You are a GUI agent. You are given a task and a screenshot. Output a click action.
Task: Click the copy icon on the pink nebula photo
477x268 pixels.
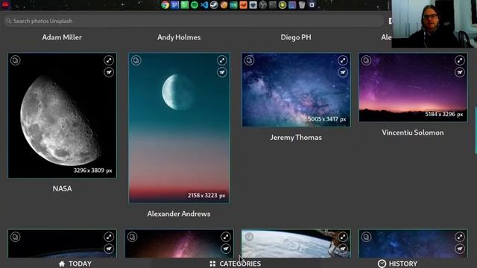(x=133, y=237)
